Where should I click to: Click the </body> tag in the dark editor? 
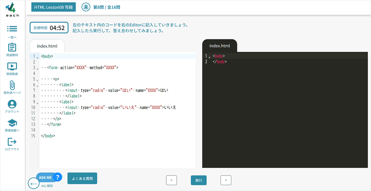click(220, 62)
